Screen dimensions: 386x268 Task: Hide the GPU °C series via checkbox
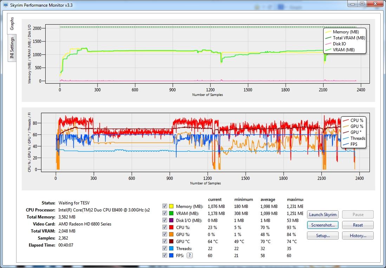tap(165, 242)
